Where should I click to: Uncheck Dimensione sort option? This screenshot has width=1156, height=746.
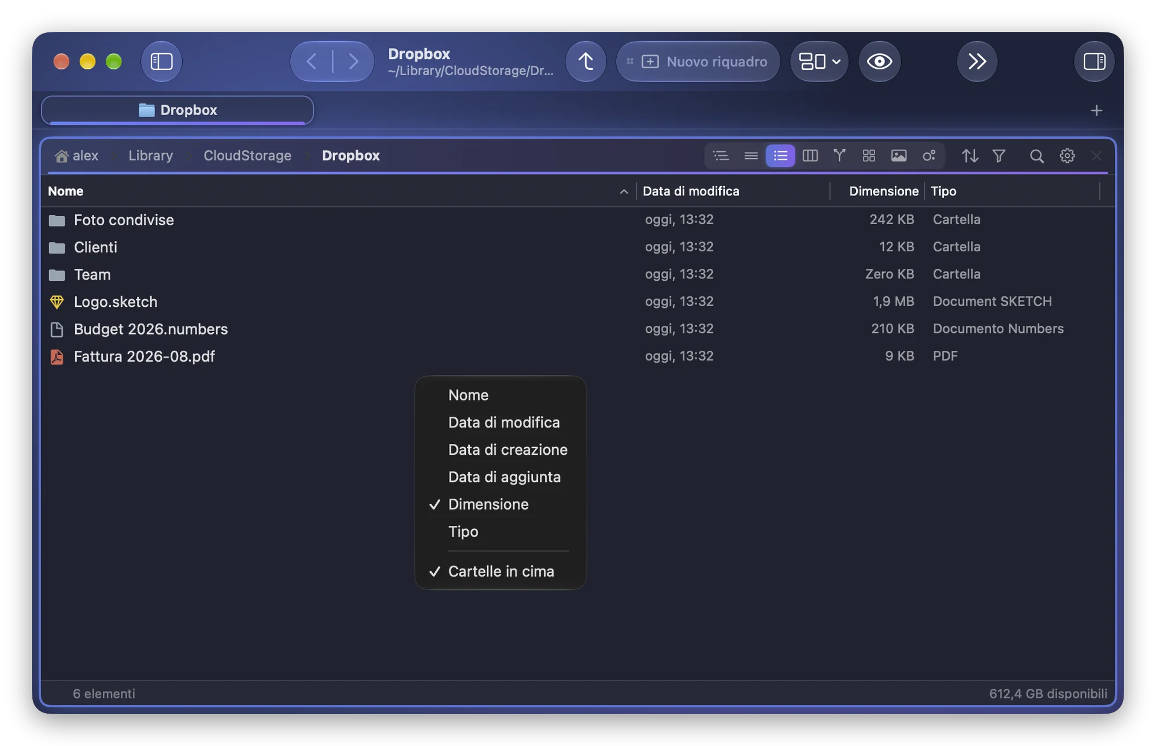point(501,504)
